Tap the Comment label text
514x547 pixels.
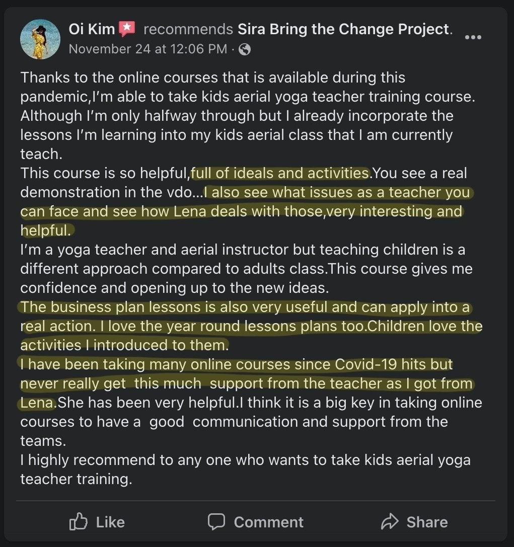coord(269,522)
